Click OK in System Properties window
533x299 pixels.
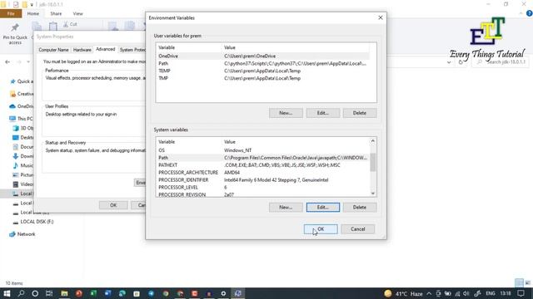point(113,205)
